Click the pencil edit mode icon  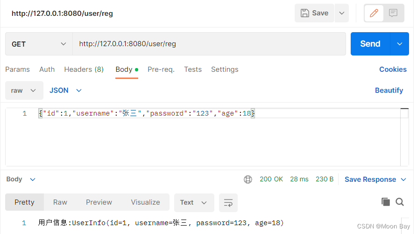pos(374,13)
